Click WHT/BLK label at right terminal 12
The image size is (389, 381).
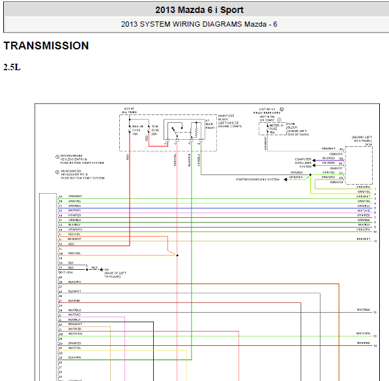coord(364,309)
